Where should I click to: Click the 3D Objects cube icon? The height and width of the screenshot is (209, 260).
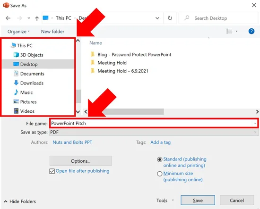pyautogui.click(x=16, y=55)
